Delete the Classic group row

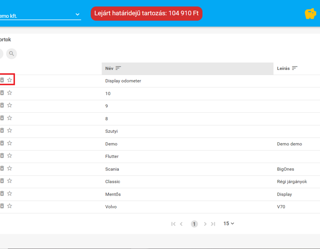2,181
